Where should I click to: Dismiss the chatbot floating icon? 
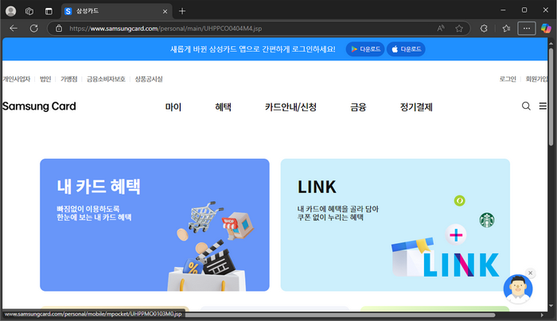pos(531,273)
